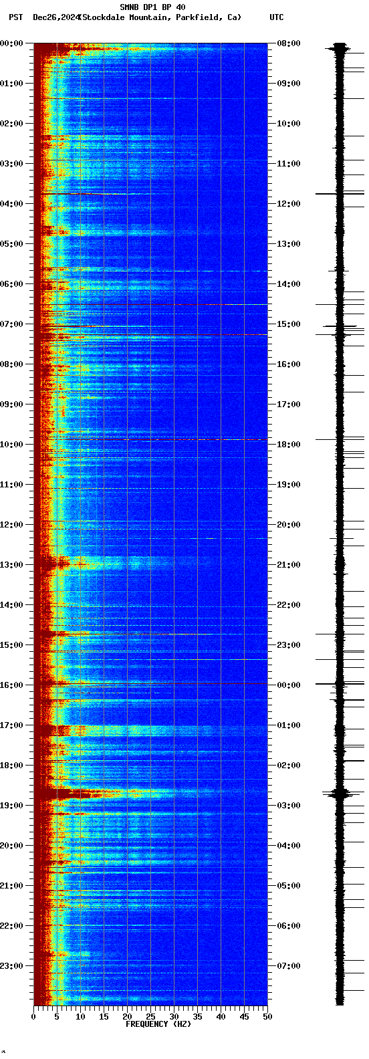Viewport: 369px width, 1059px height.
Task: Click the station name Stockdale Mountain, Parkfield, Ca
Action: (159, 17)
